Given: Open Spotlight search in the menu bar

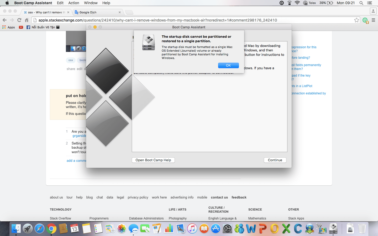Looking at the screenshot, I should pos(361,3).
